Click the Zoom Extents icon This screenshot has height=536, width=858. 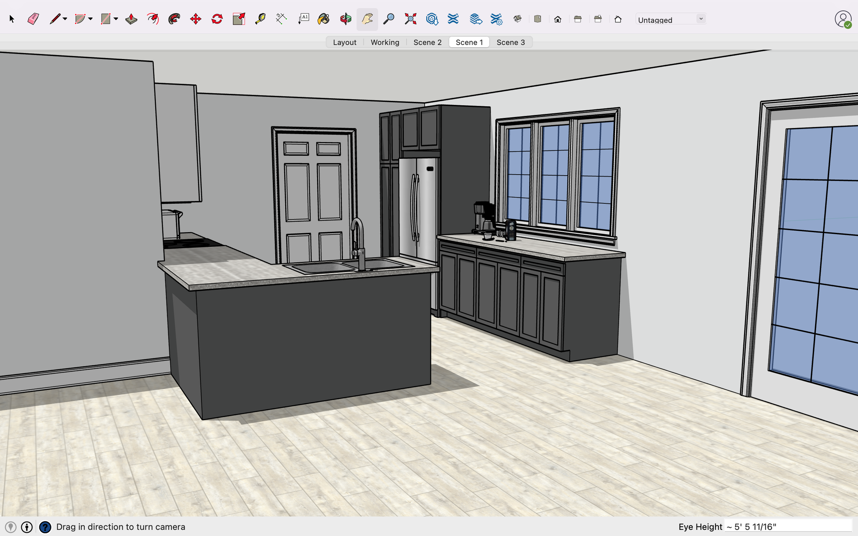click(410, 19)
